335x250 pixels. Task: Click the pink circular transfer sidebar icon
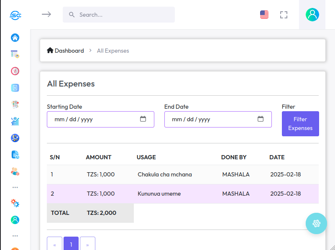click(15, 71)
